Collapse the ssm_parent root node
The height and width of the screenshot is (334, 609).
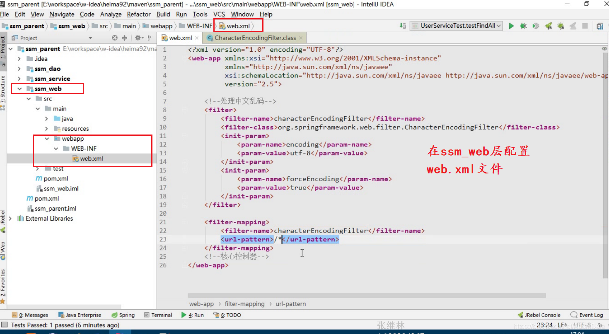pos(10,49)
